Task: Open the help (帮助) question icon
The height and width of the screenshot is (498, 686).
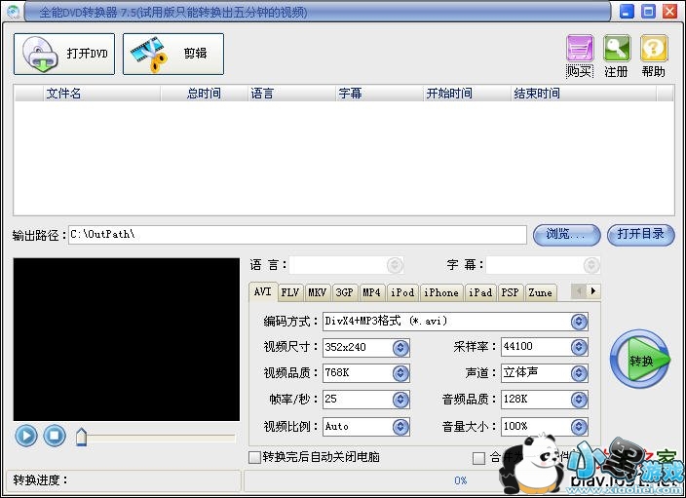Action: click(x=654, y=49)
